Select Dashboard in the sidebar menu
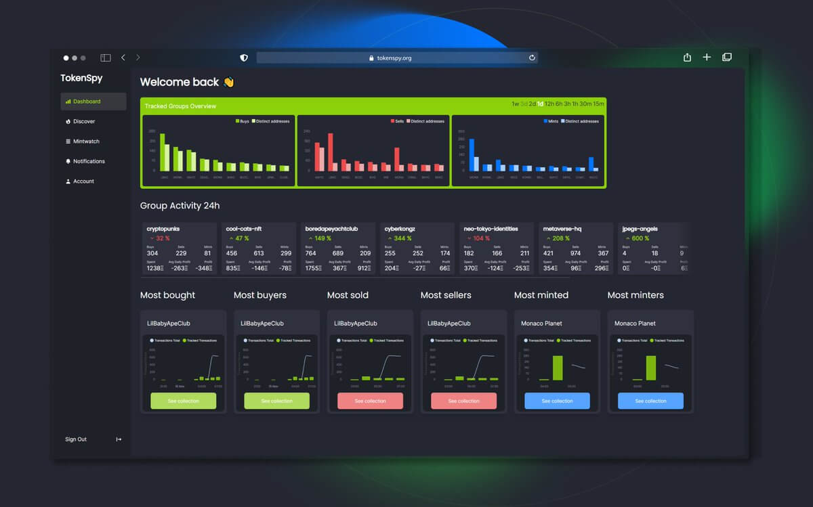 (93, 102)
